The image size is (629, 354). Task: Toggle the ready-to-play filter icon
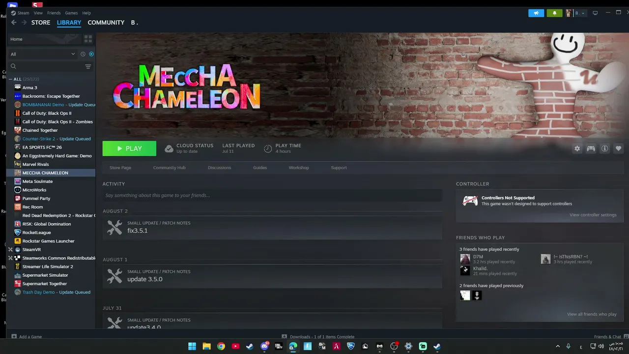pos(91,54)
